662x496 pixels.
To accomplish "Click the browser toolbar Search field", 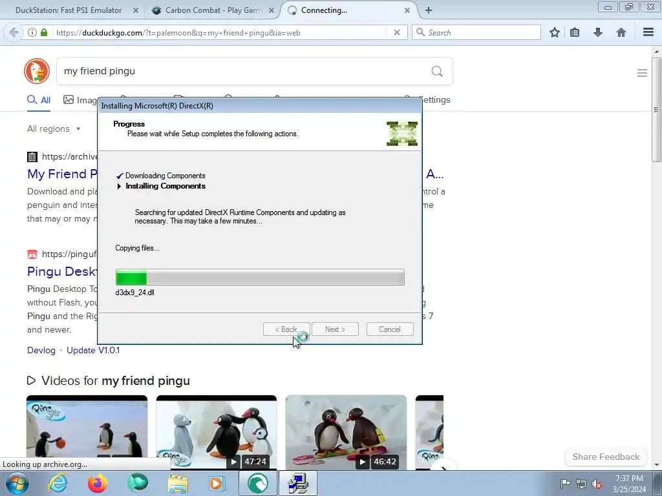I will 476,32.
